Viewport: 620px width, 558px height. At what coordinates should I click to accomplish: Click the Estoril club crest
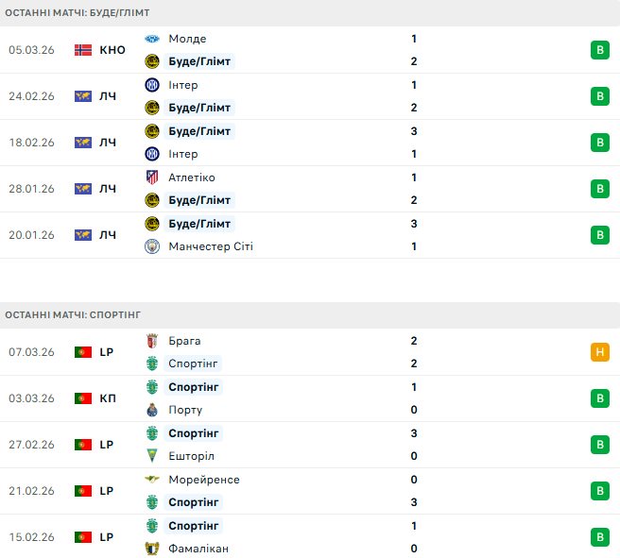click(x=152, y=456)
